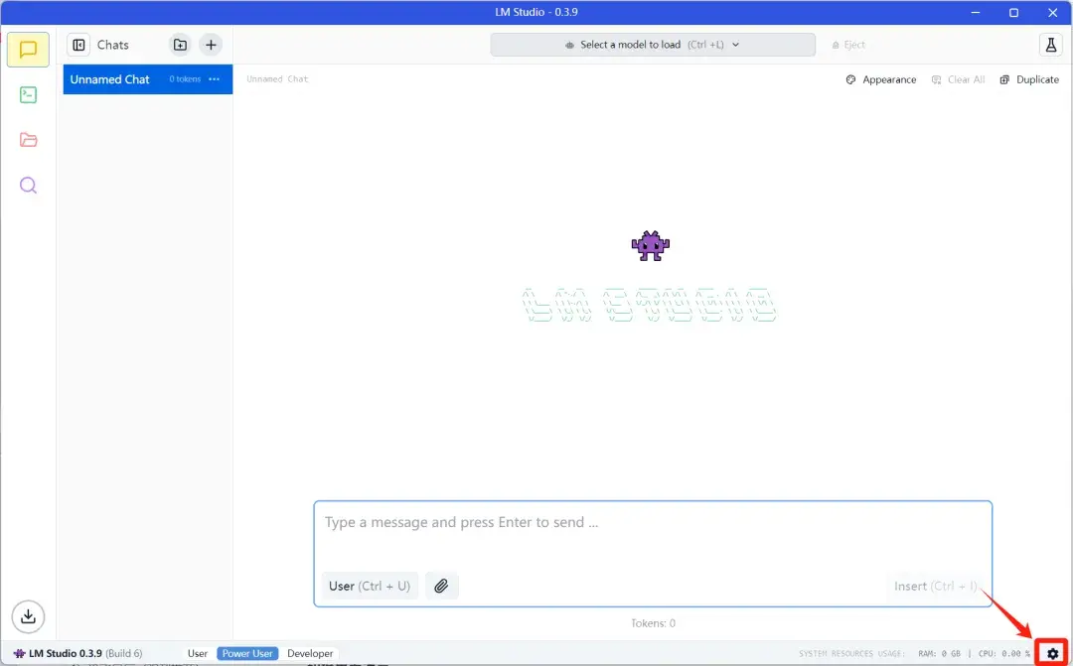Open app settings gear icon
Screen dimensions: 1073x666
click(1052, 654)
